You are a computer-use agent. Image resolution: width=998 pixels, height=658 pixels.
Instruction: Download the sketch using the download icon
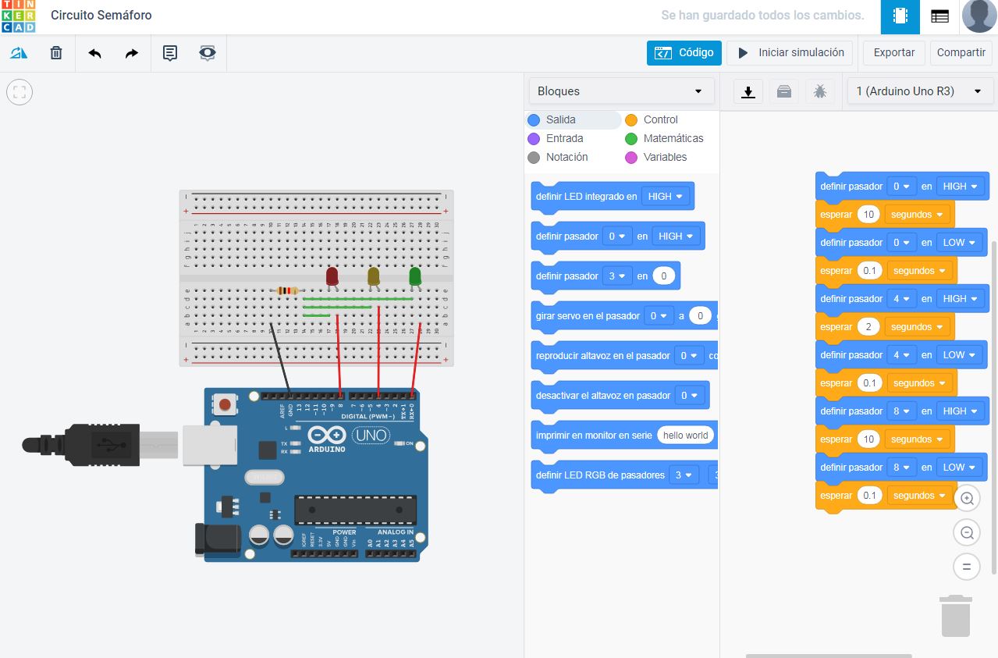coord(748,91)
